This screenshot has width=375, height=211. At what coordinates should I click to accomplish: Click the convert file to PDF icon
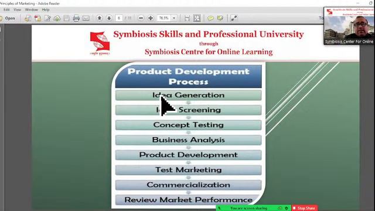pos(28,18)
